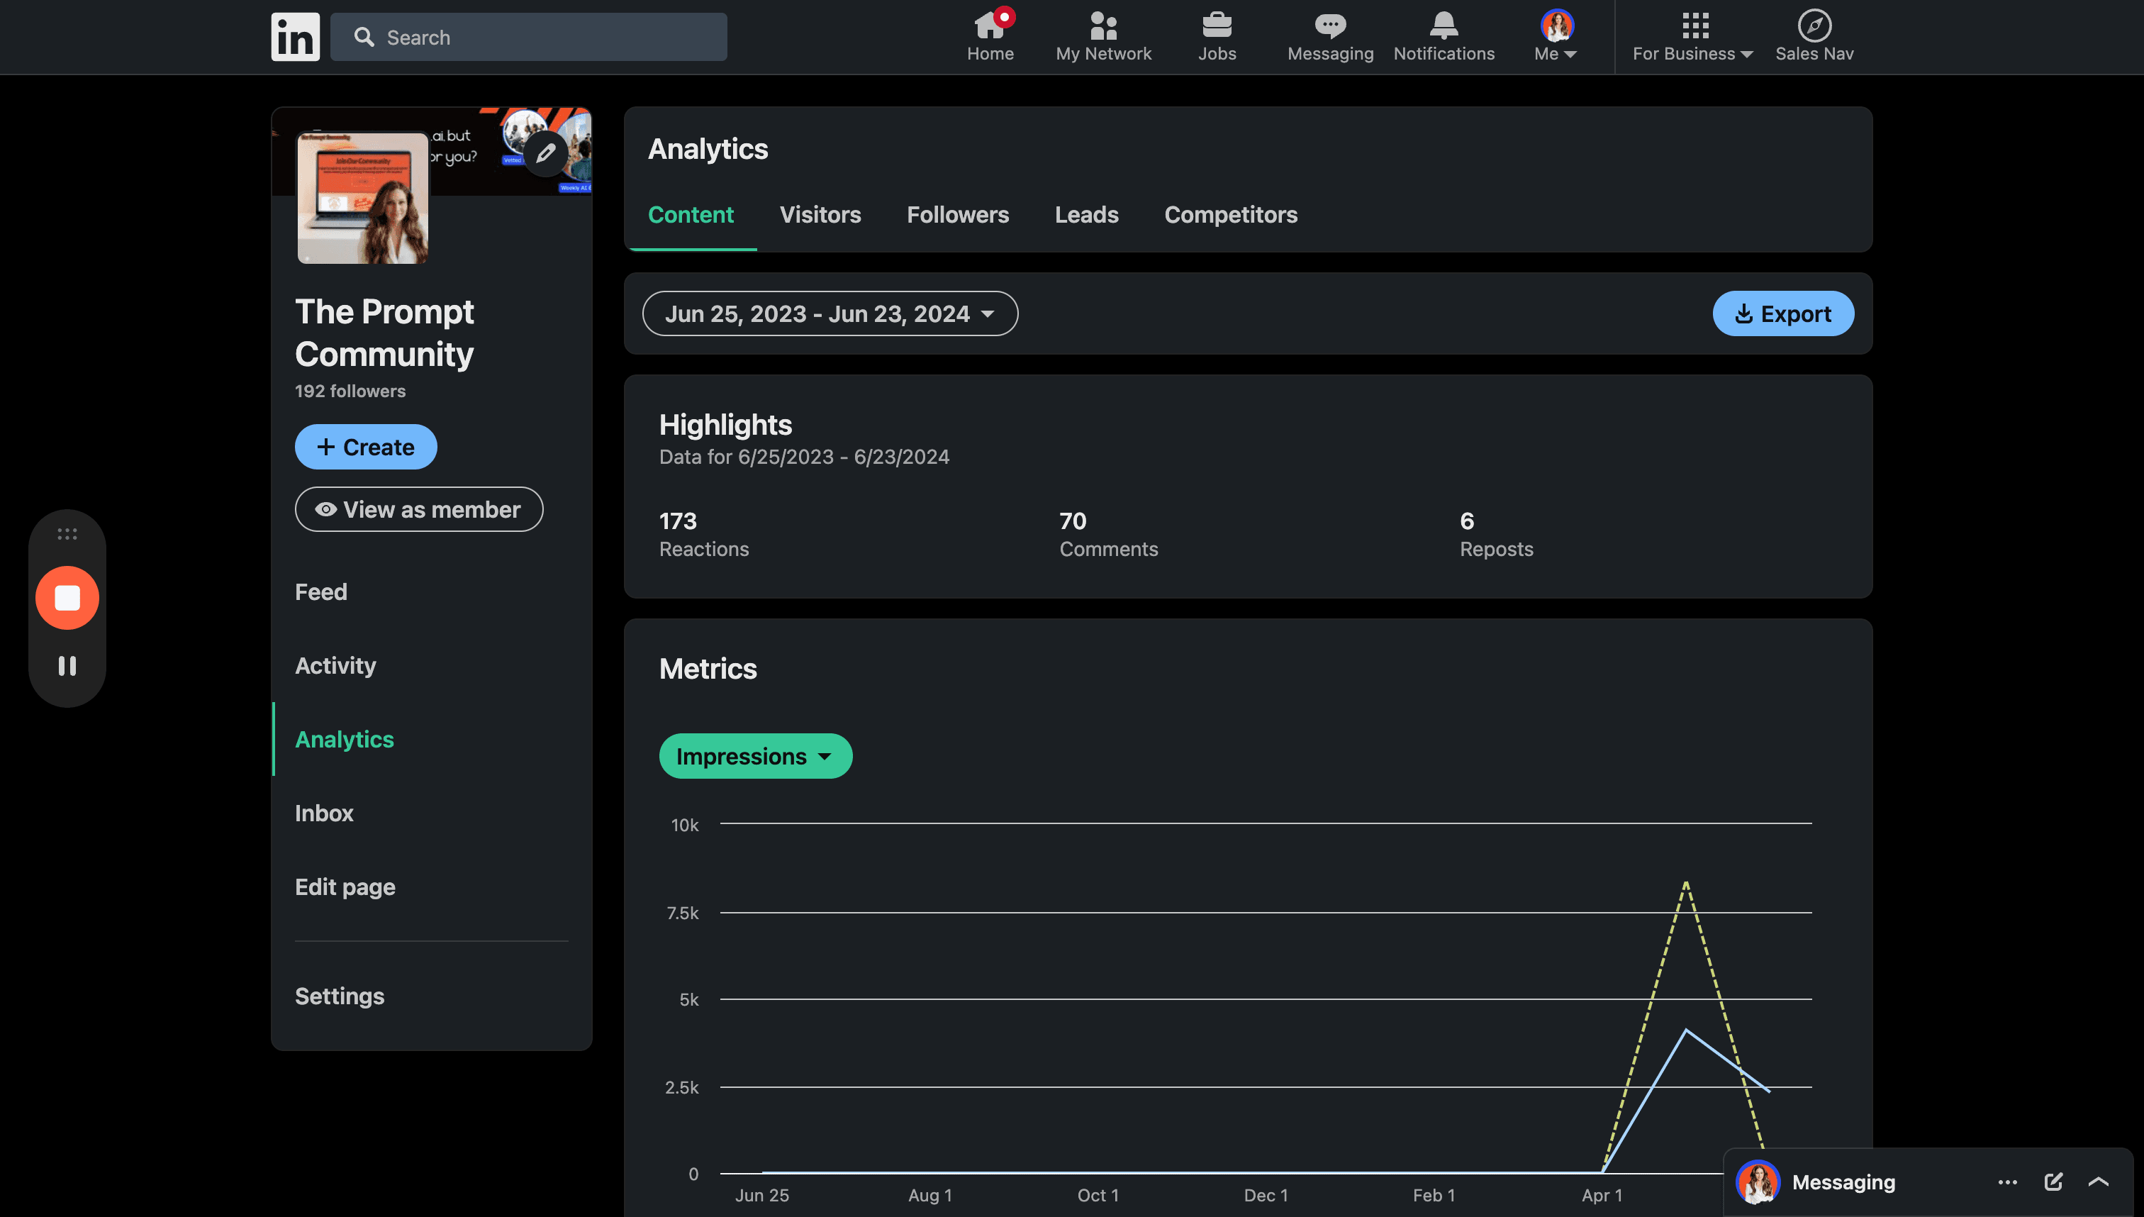Click the Messaging overlay profile avatar
Viewport: 2144px width, 1217px height.
(x=1757, y=1182)
